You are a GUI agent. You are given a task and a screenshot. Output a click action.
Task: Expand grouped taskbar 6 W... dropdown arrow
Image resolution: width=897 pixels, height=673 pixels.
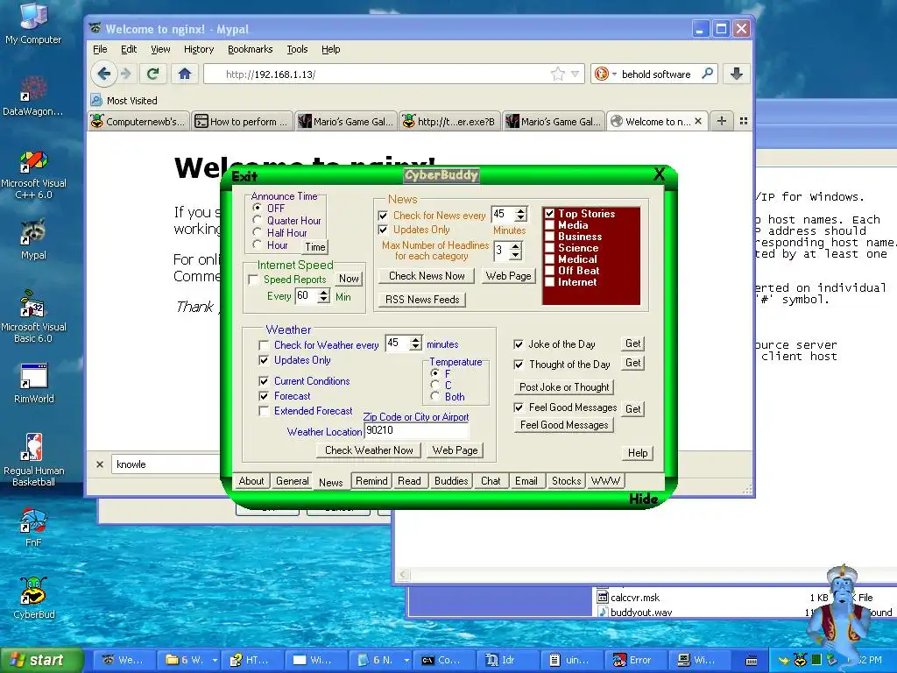tap(215, 661)
